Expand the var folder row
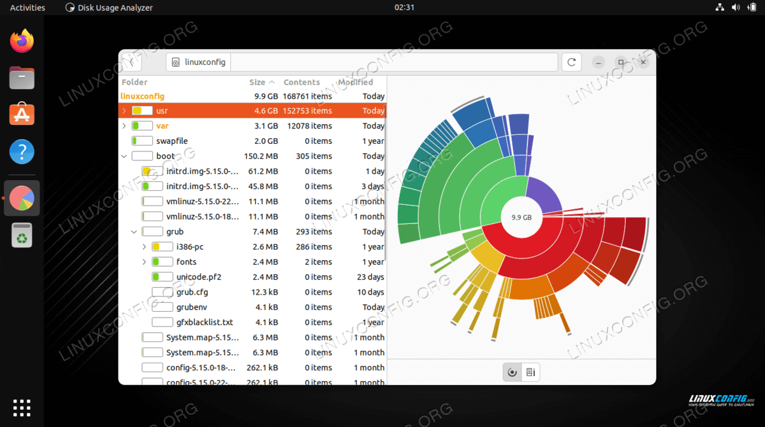 pyautogui.click(x=124, y=126)
